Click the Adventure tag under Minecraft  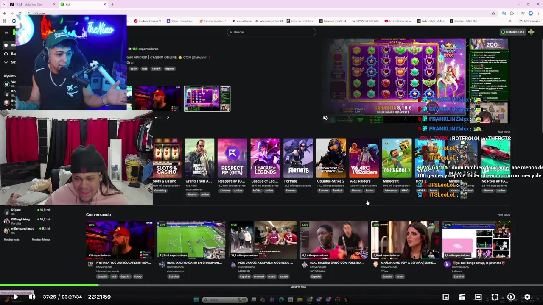tap(391, 191)
